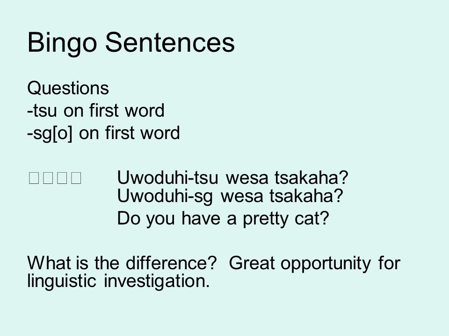Click the first placeholder box glyph

[x=34, y=178]
